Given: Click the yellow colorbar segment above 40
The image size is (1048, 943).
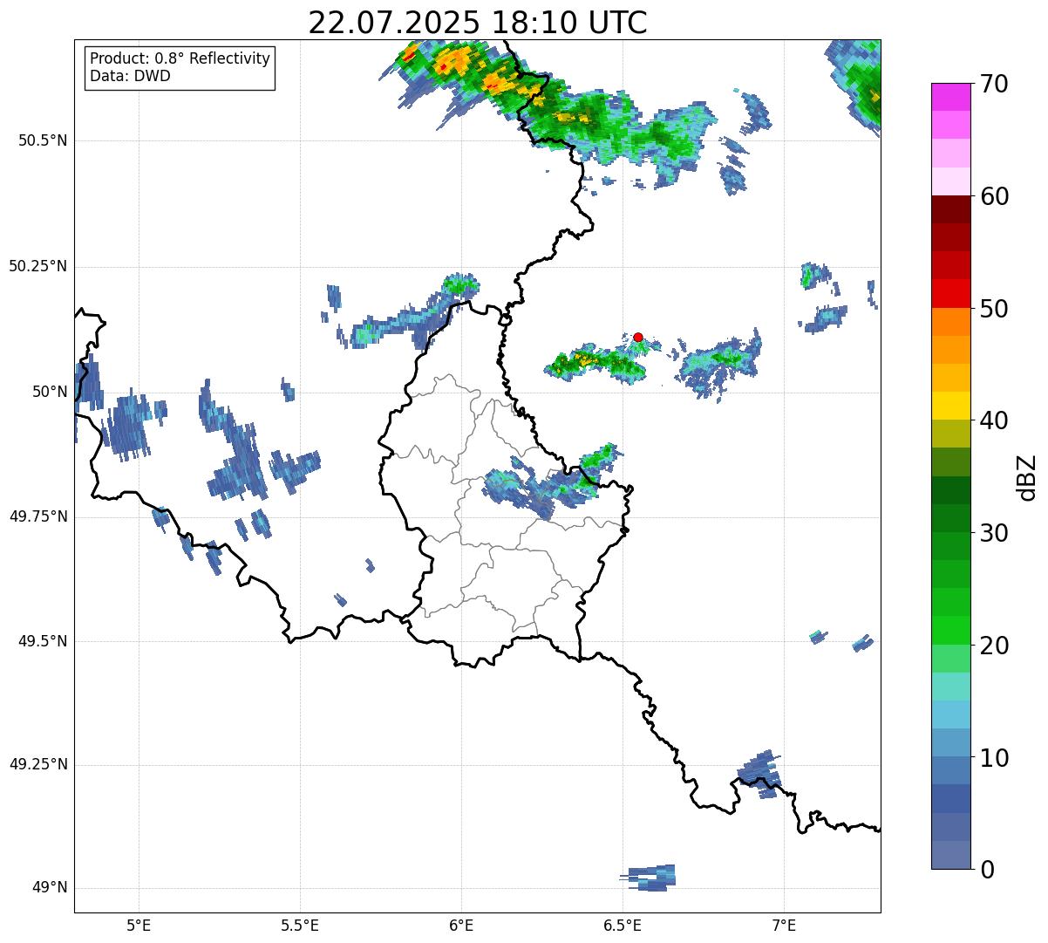Looking at the screenshot, I should point(951,406).
